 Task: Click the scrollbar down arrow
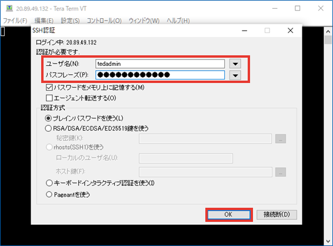click(x=328, y=241)
